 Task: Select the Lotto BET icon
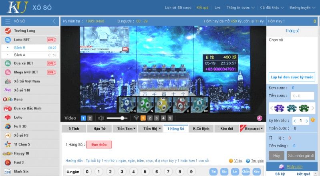pos(8,40)
